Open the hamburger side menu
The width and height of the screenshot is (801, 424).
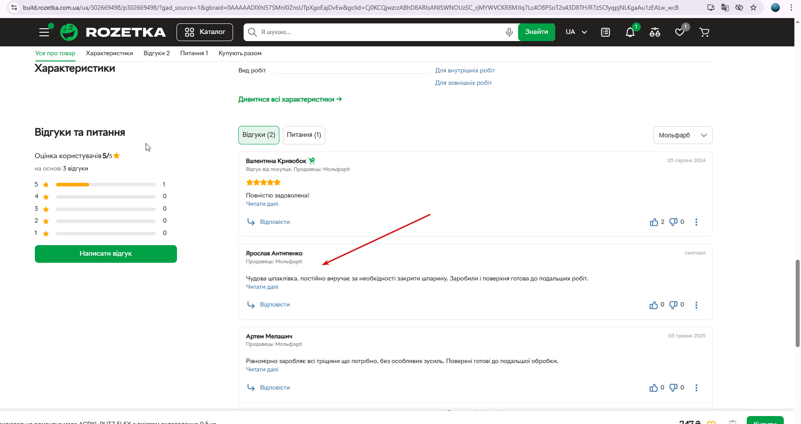click(x=44, y=32)
